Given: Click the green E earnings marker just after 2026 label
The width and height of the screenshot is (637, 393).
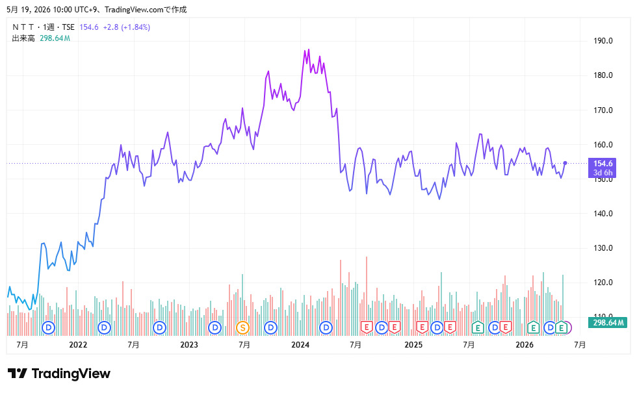Looking at the screenshot, I should coord(533,327).
